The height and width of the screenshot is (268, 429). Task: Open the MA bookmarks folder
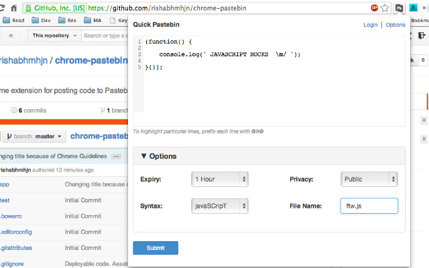93,20
